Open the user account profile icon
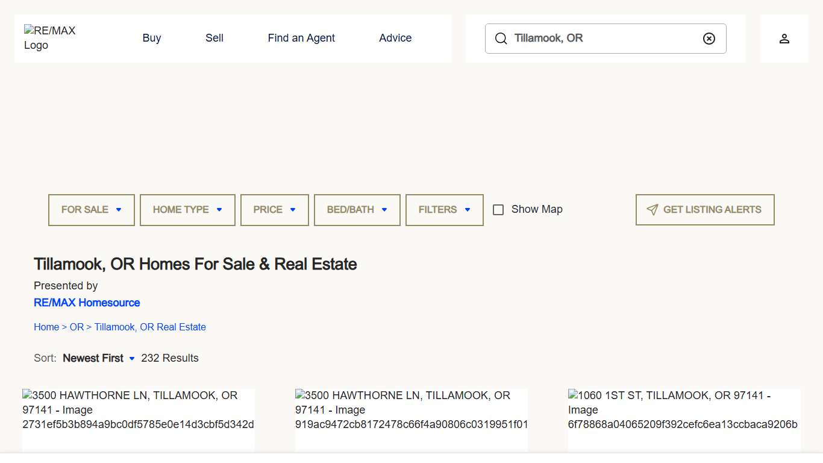The image size is (823, 463). tap(784, 39)
